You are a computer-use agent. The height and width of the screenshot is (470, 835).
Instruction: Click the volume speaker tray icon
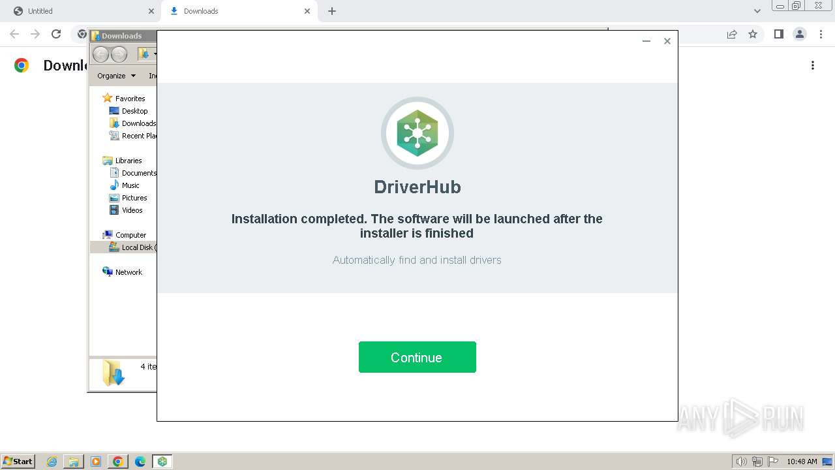tap(742, 462)
